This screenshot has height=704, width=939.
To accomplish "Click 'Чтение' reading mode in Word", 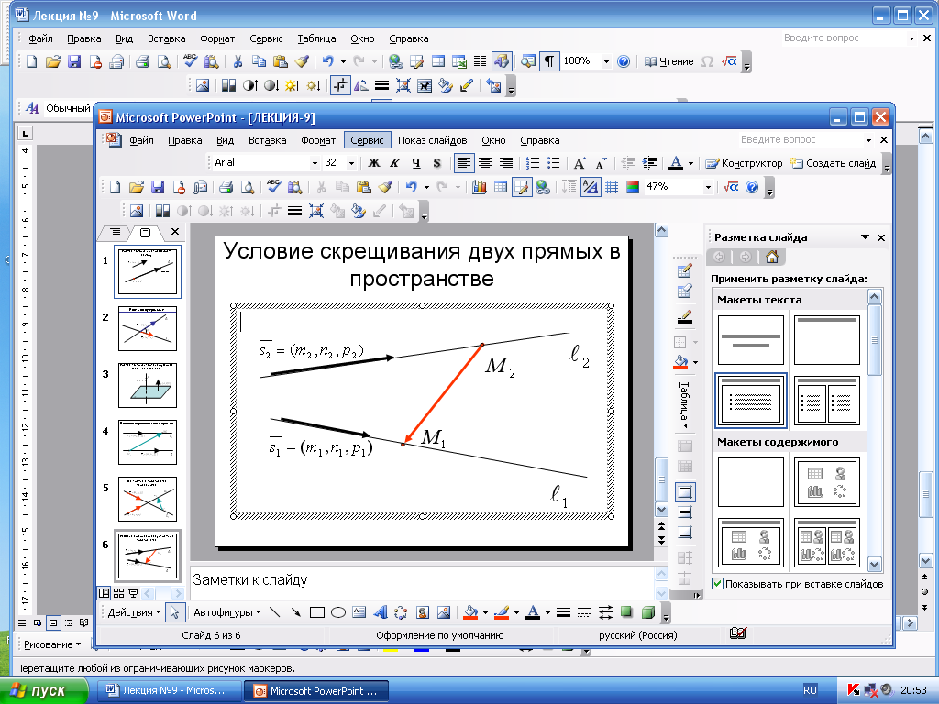I will (x=668, y=61).
